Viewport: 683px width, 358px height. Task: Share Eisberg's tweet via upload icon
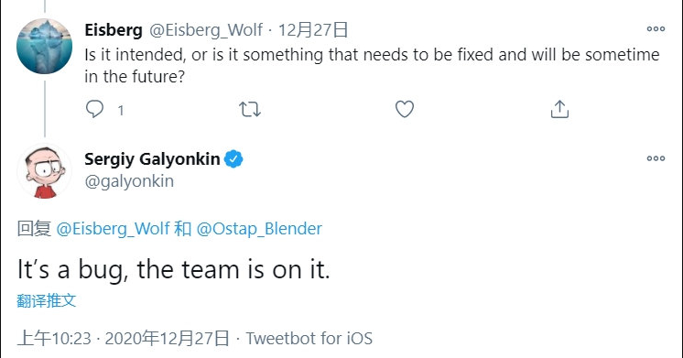click(559, 109)
